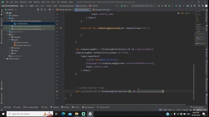This screenshot has width=209, height=117.
Task: Open the Layout Inspector tool window
Action: pos(197,107)
